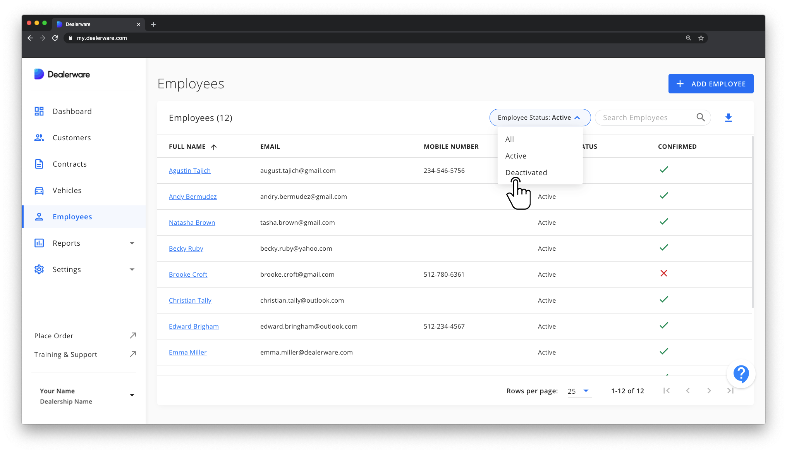Open Christian Tally's employee profile
This screenshot has width=787, height=453.
[190, 300]
